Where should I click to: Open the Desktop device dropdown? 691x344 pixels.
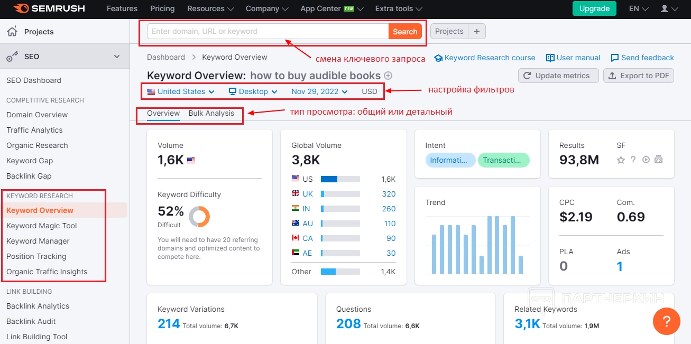[x=253, y=91]
